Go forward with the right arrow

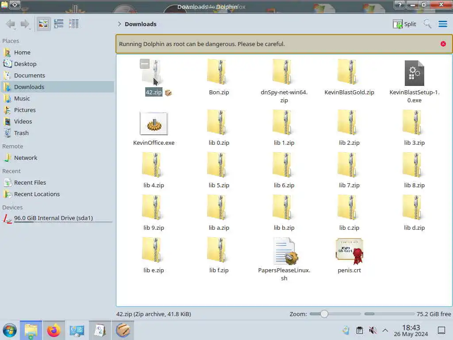point(25,24)
